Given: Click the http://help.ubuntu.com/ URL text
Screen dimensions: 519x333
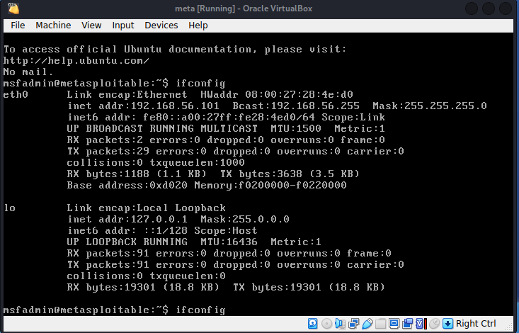Looking at the screenshot, I should (76, 61).
